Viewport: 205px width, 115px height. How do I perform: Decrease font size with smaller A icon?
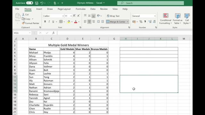[78, 16]
